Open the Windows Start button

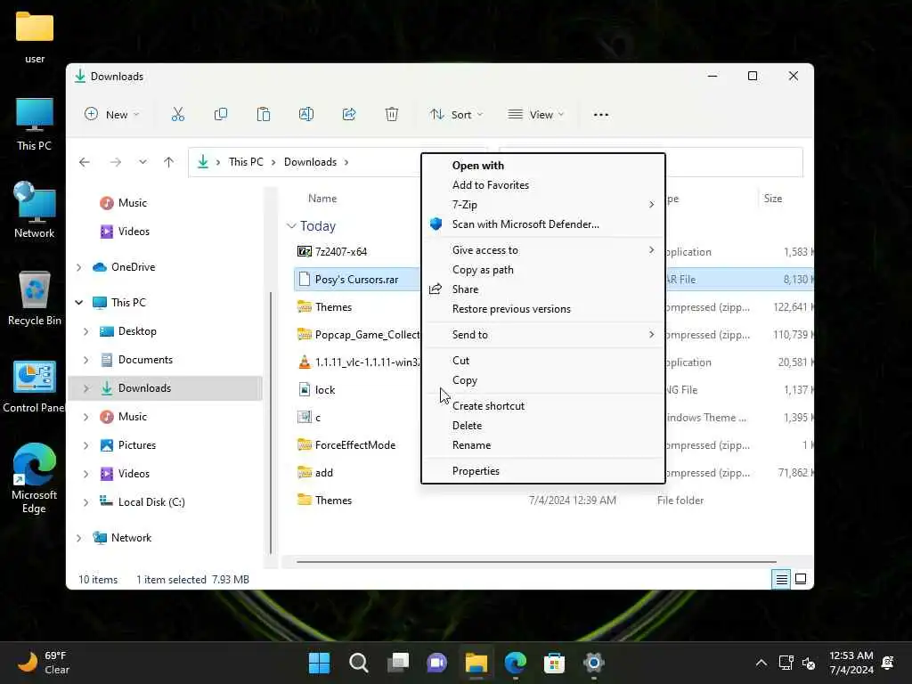click(319, 663)
